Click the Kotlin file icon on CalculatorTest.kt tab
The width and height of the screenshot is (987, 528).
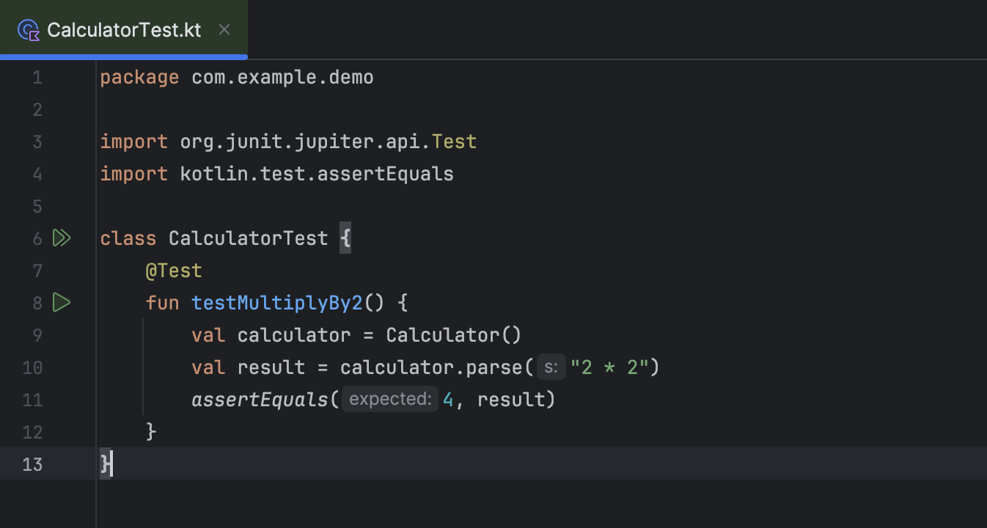tap(29, 30)
